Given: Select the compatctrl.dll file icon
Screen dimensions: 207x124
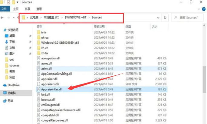Looking at the screenshot, I should pos(38,115).
